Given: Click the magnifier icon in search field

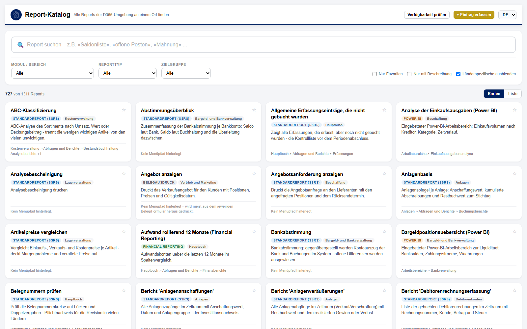Looking at the screenshot, I should 20,45.
